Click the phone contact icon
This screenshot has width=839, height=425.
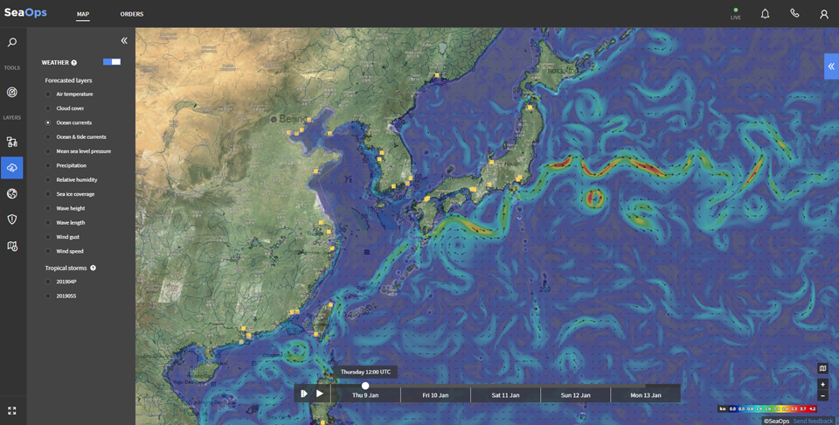coord(794,13)
